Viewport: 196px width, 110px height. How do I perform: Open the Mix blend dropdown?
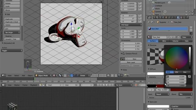tap(186, 94)
